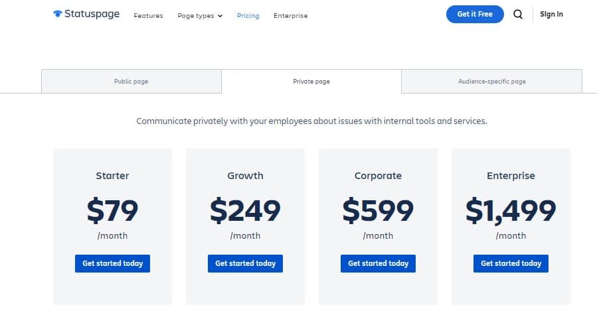Expand the Page types dropdown chevron

(x=220, y=16)
